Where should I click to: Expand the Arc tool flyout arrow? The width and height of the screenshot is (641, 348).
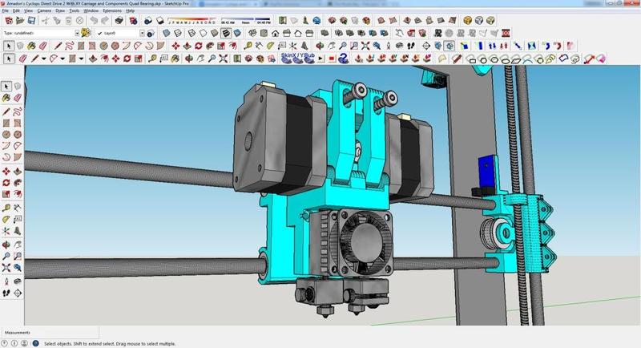(x=62, y=59)
